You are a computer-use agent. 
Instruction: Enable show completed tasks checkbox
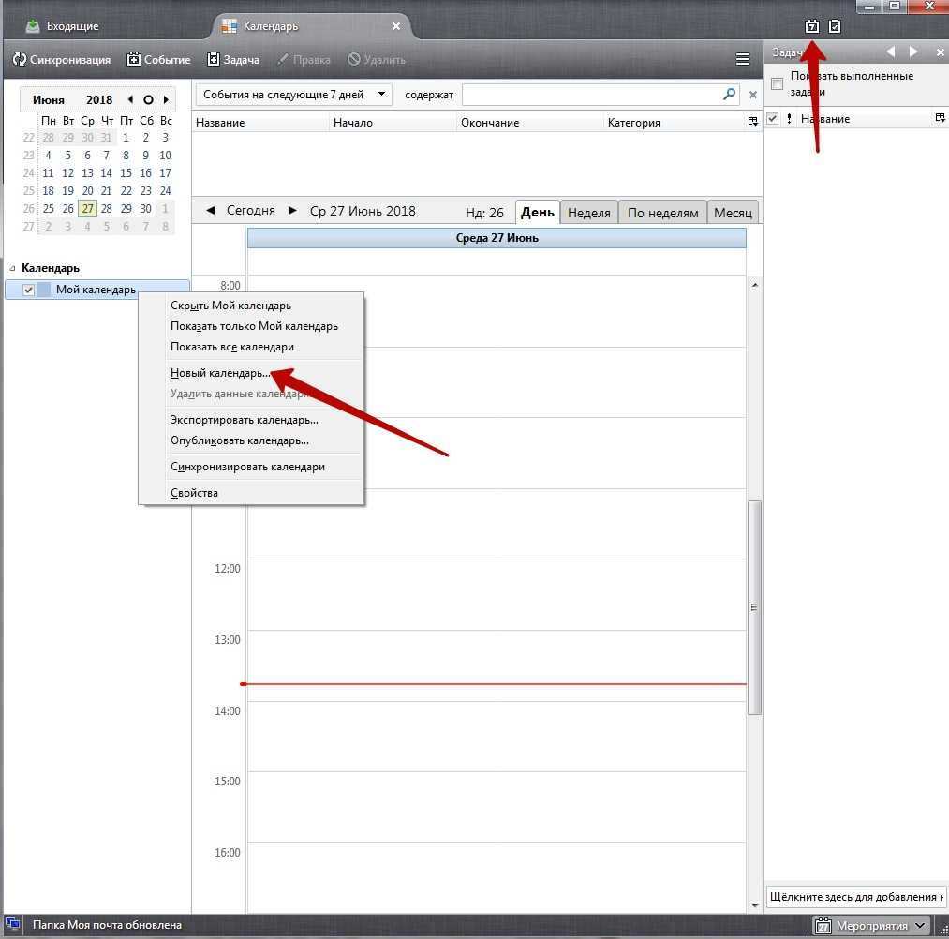[x=777, y=84]
